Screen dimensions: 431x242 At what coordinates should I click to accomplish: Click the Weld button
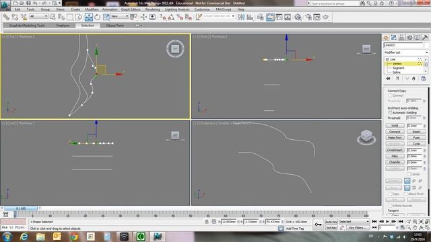coord(395,126)
